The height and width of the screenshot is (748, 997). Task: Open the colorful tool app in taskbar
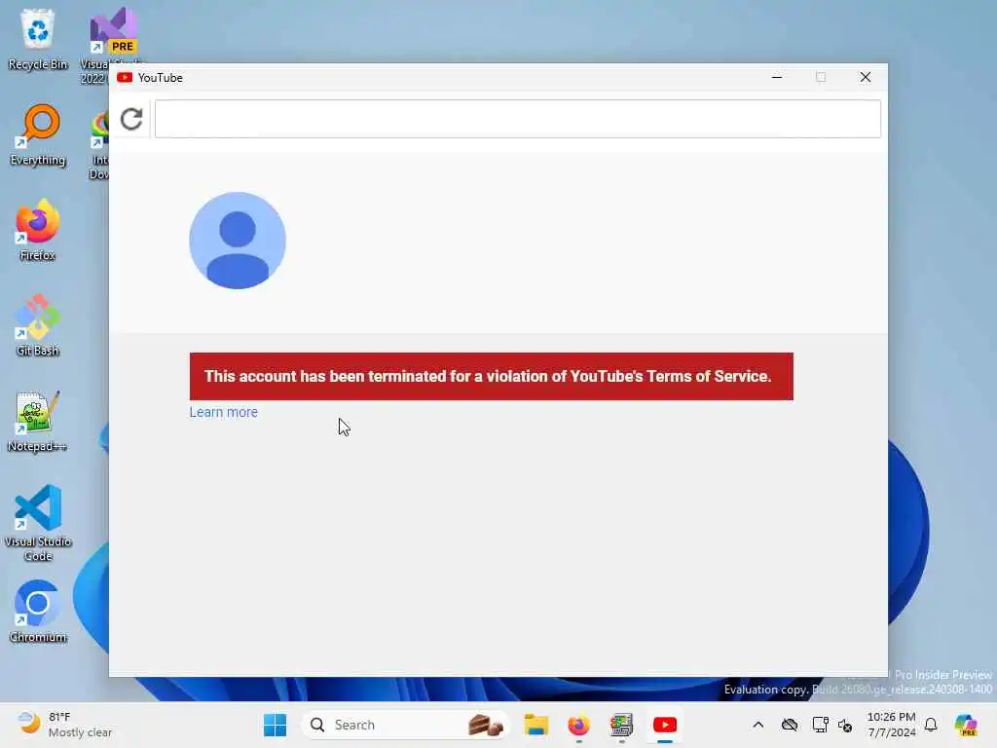click(621, 725)
